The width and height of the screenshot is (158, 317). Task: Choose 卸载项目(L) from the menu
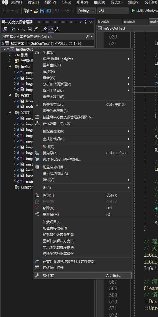(83, 222)
